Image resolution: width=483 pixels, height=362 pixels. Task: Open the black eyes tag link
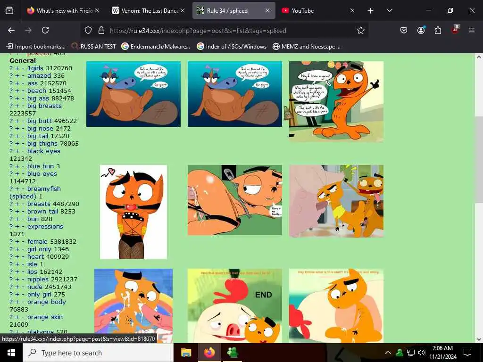tap(44, 151)
